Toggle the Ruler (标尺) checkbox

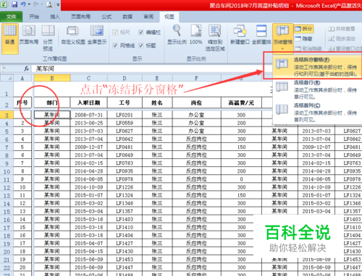(115, 33)
